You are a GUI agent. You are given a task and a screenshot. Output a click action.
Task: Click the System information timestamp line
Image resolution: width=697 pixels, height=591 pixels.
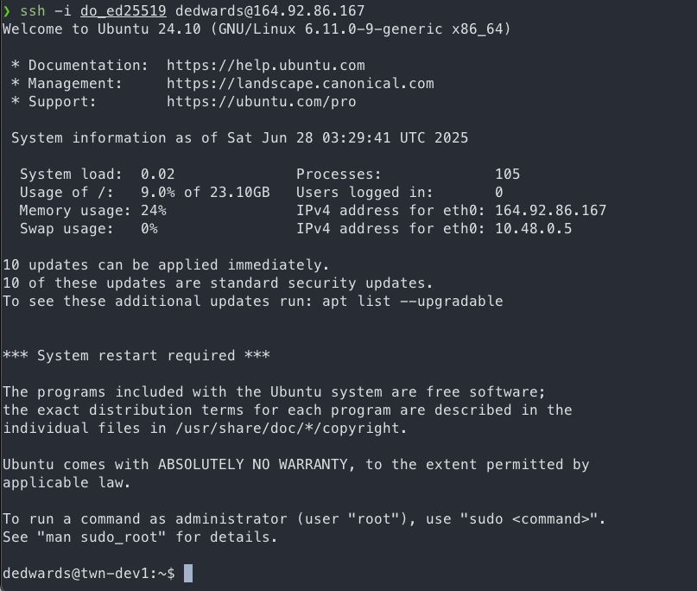[x=239, y=138]
